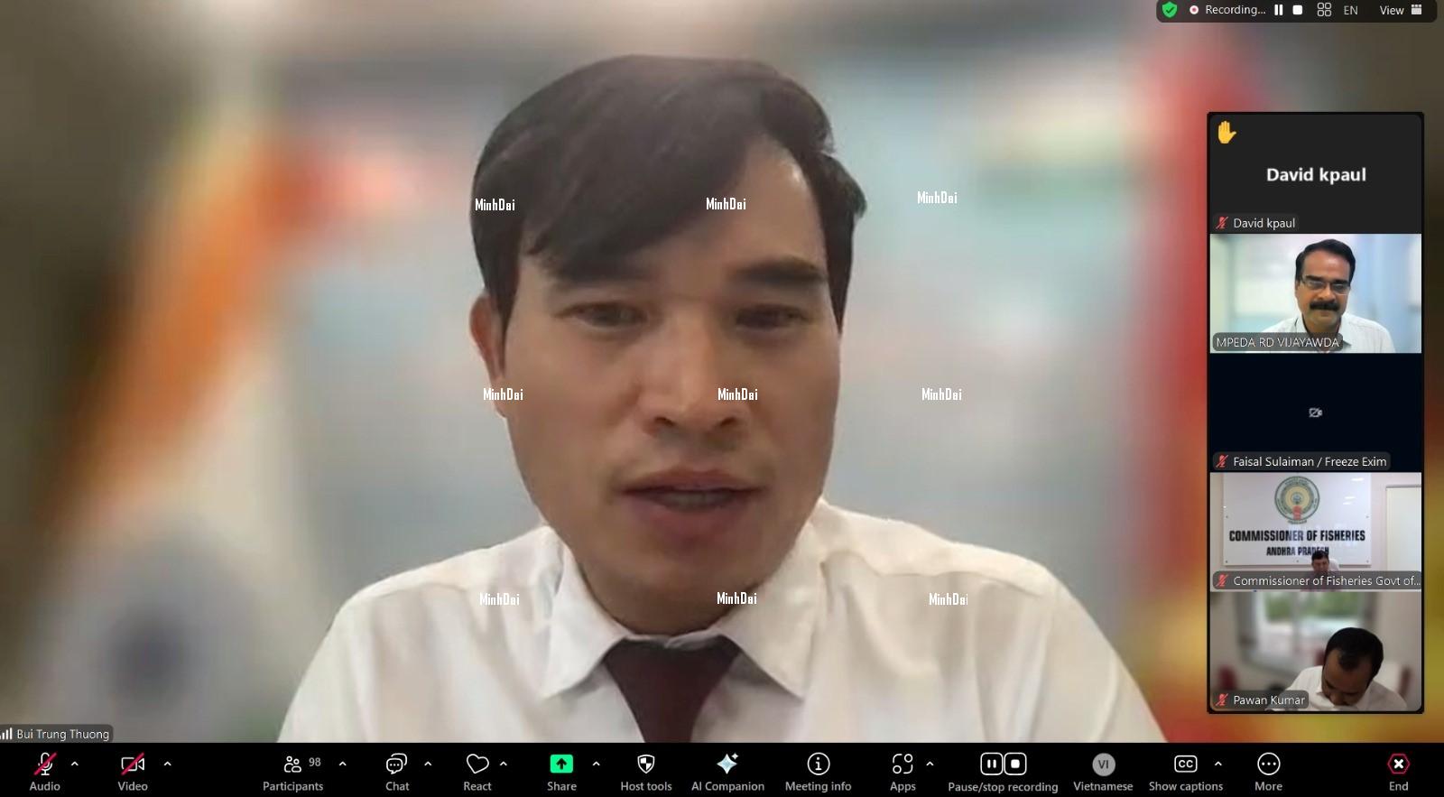Stop recording in bottom toolbar

[x=1015, y=765]
